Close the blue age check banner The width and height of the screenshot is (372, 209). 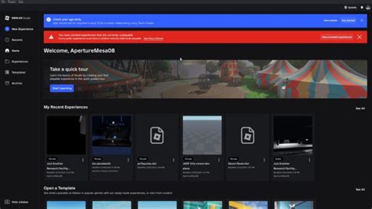(x=362, y=20)
